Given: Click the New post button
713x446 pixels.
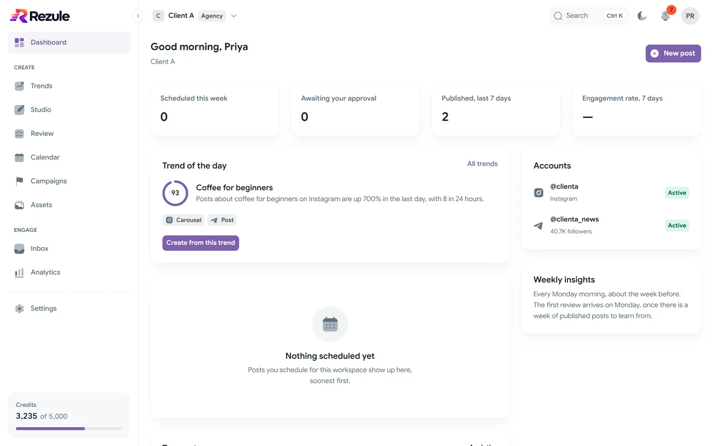Looking at the screenshot, I should (x=673, y=54).
